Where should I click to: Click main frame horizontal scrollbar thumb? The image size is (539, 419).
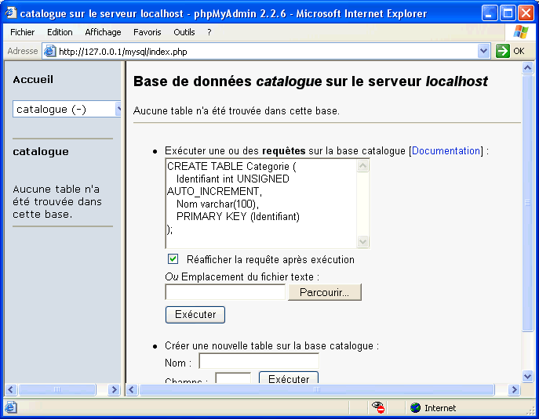(x=317, y=389)
